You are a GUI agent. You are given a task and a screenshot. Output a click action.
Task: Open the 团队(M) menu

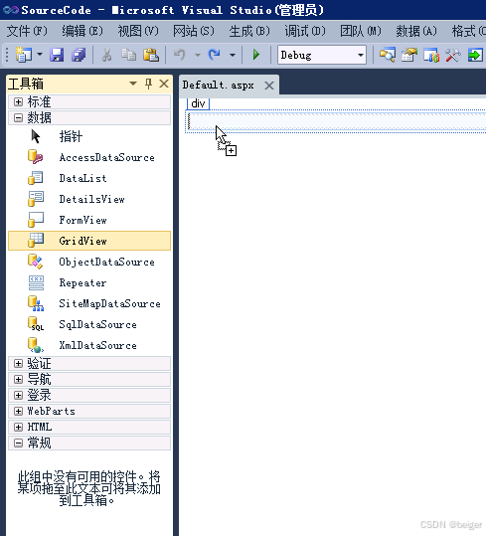pos(361,31)
